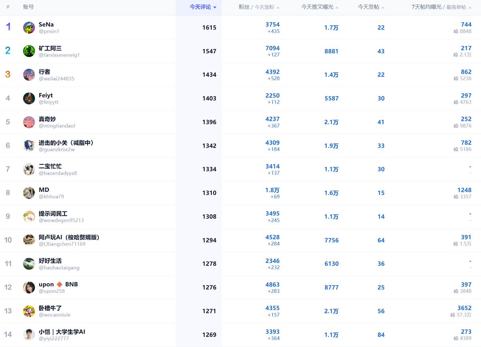Select post count 84
This screenshot has width=481, height=347.
pos(381,335)
